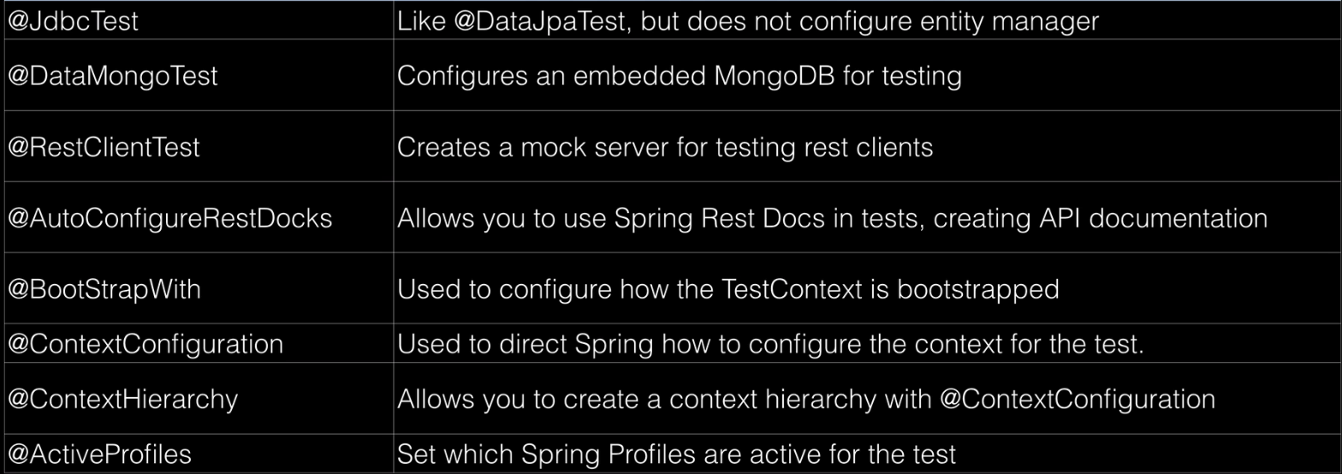Click the @ContextConfiguration annotation name
The image size is (1342, 474).
pos(145,345)
